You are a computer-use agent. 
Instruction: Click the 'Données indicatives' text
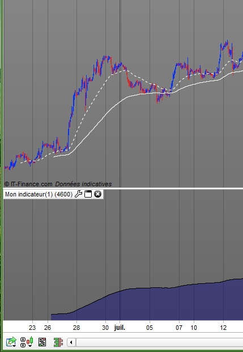pyautogui.click(x=83, y=184)
